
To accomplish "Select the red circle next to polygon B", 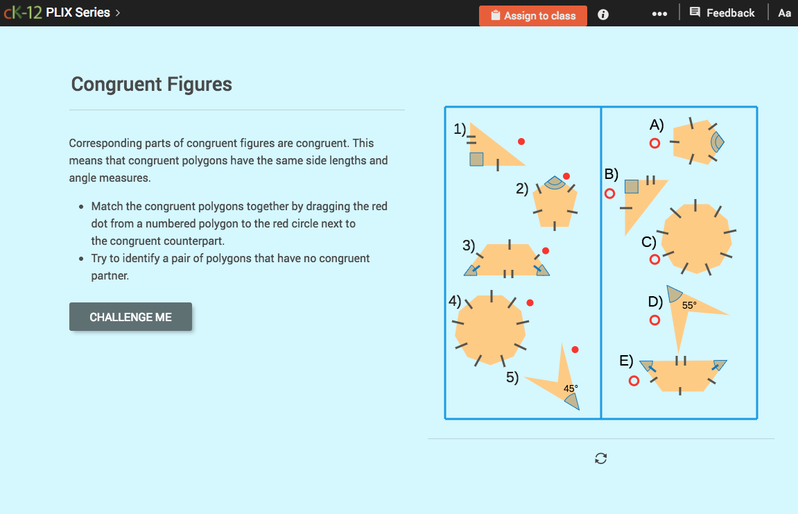I will tap(609, 194).
